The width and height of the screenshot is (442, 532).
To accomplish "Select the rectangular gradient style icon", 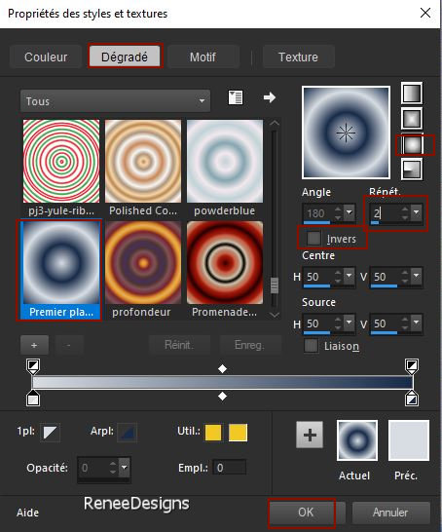I will [x=412, y=119].
